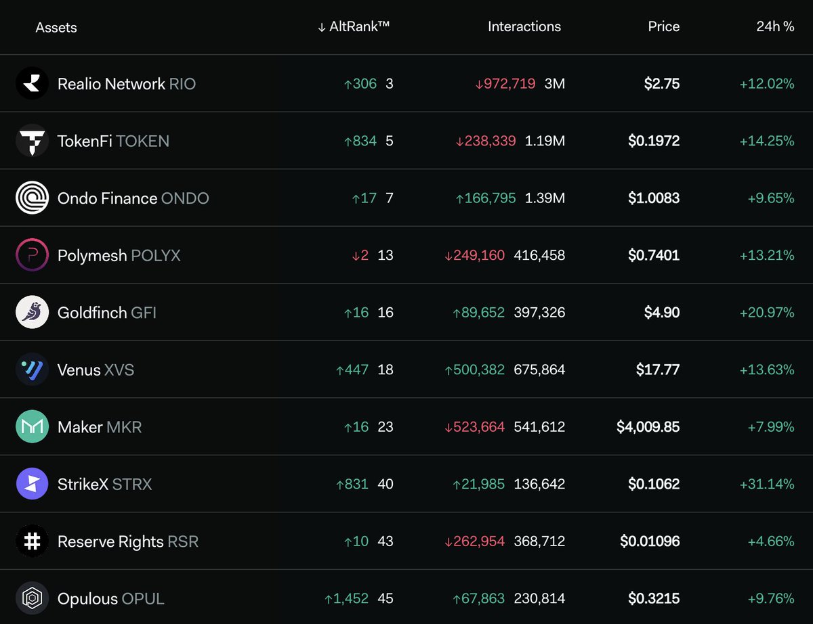Click the Opulous hexagon logo icon

pos(32,598)
